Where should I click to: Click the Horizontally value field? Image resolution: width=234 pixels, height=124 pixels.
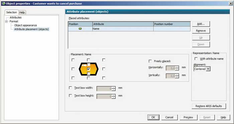point(170,68)
